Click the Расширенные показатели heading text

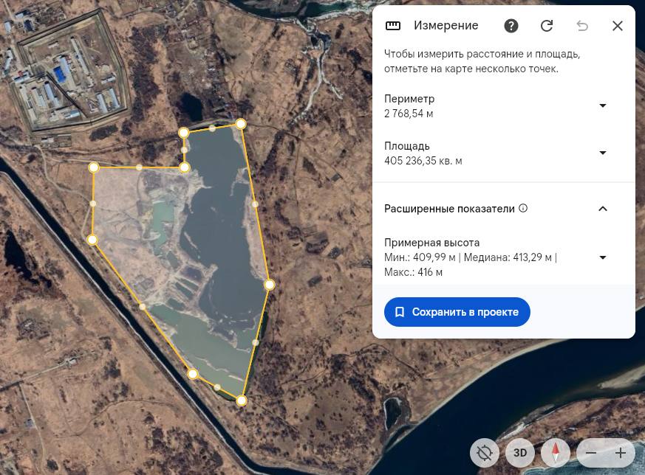pos(449,209)
